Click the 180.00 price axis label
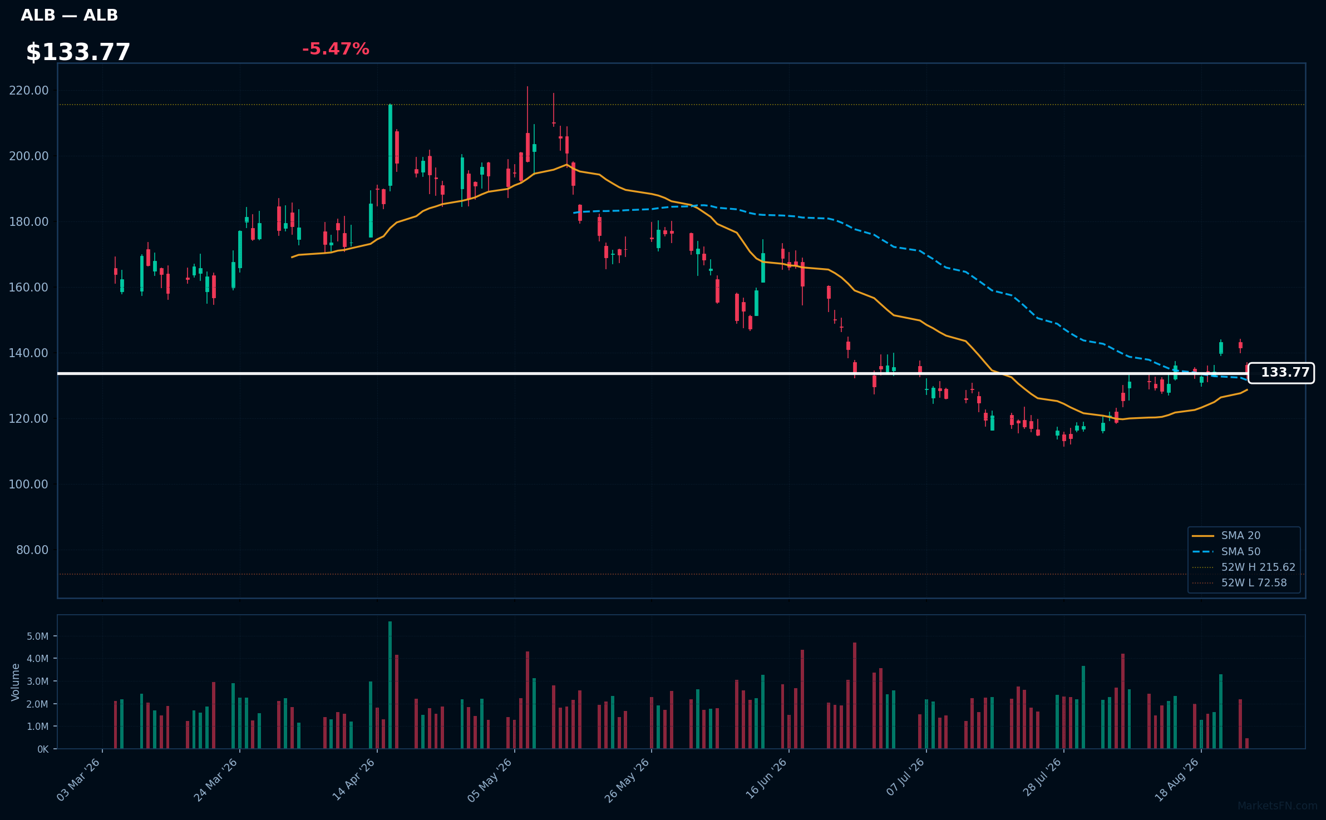1326x820 pixels. (x=29, y=221)
